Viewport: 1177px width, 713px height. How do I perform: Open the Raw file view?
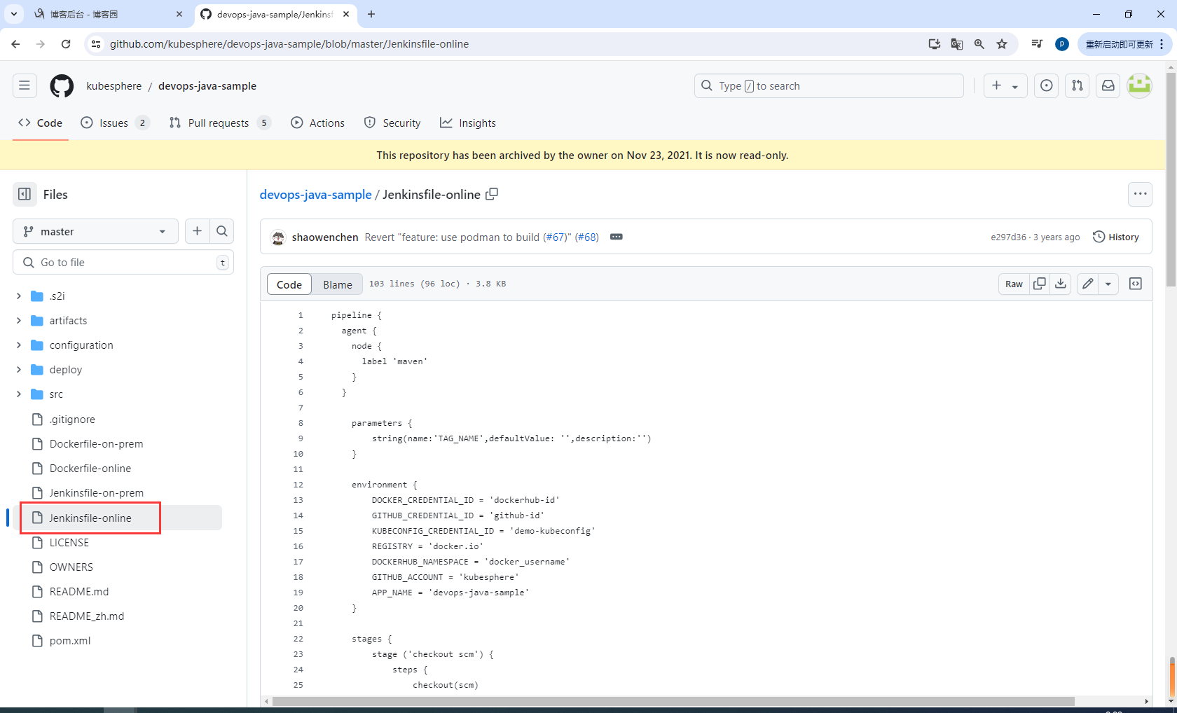click(1014, 284)
